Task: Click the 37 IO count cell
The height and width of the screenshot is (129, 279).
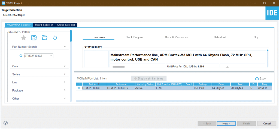Action: (253, 88)
